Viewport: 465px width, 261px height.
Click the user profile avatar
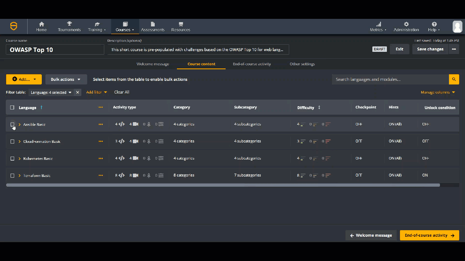click(x=457, y=26)
